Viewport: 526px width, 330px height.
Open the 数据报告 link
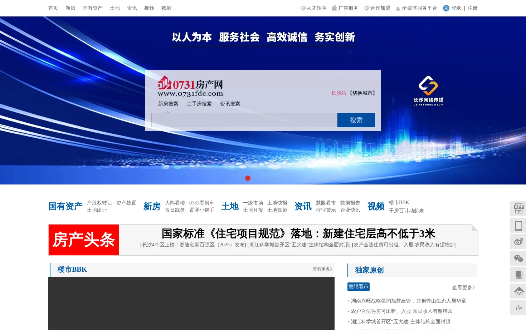point(350,203)
